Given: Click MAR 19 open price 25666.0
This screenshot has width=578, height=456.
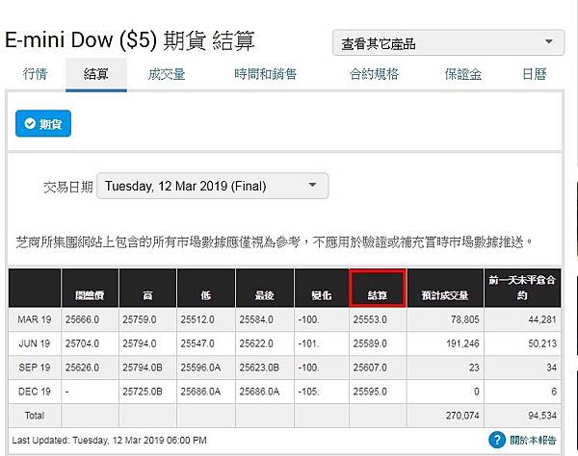Looking at the screenshot, I should pos(82,319).
